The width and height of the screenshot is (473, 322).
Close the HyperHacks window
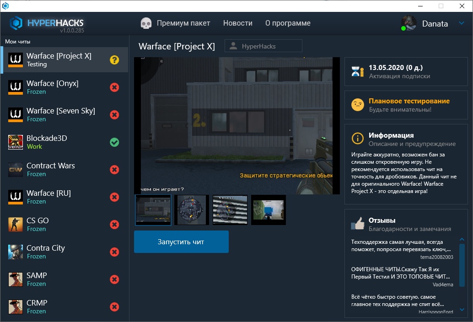462,6
